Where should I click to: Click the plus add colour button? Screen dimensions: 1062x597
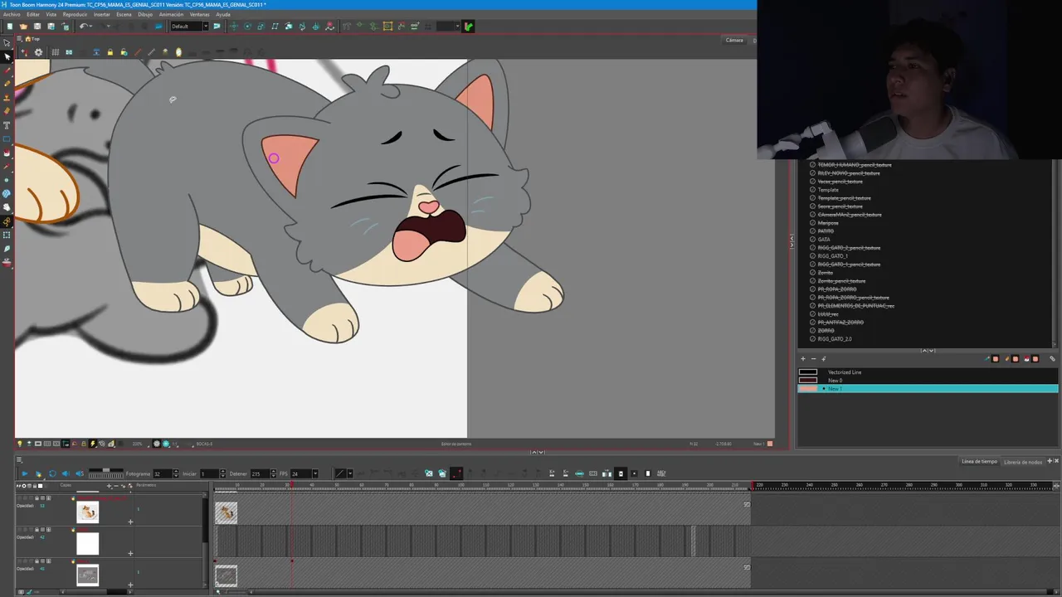pos(803,359)
